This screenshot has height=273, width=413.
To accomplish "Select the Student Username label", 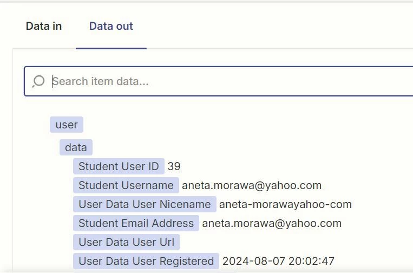I will (x=126, y=185).
